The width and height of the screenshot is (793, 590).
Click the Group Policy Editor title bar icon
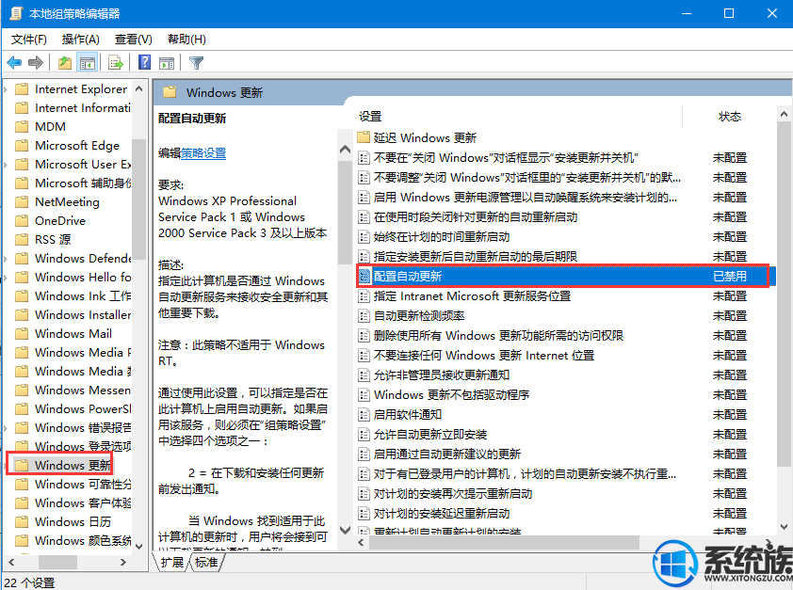[15, 13]
